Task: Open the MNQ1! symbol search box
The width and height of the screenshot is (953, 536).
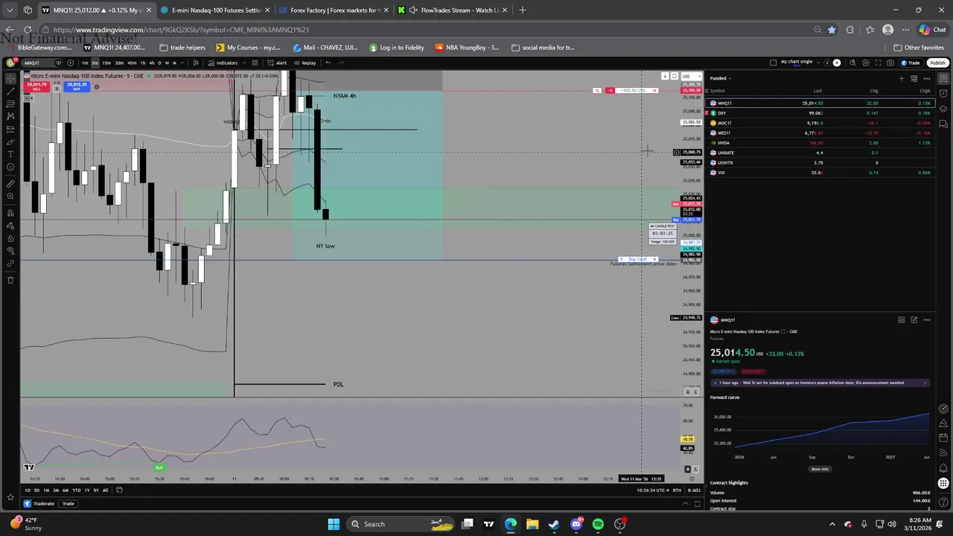Action: pyautogui.click(x=42, y=63)
